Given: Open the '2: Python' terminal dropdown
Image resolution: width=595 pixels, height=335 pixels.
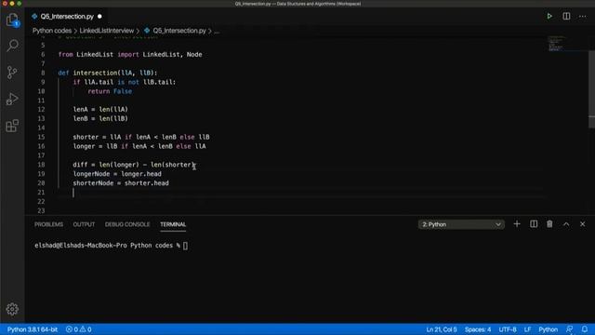Looking at the screenshot, I should [461, 224].
